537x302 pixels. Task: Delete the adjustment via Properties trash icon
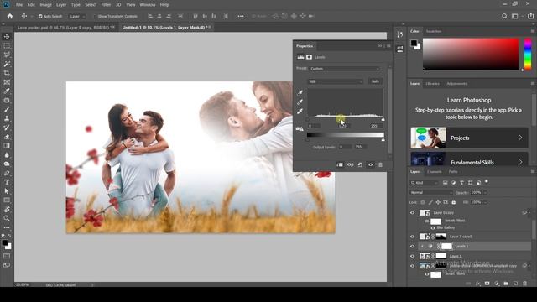(380, 164)
